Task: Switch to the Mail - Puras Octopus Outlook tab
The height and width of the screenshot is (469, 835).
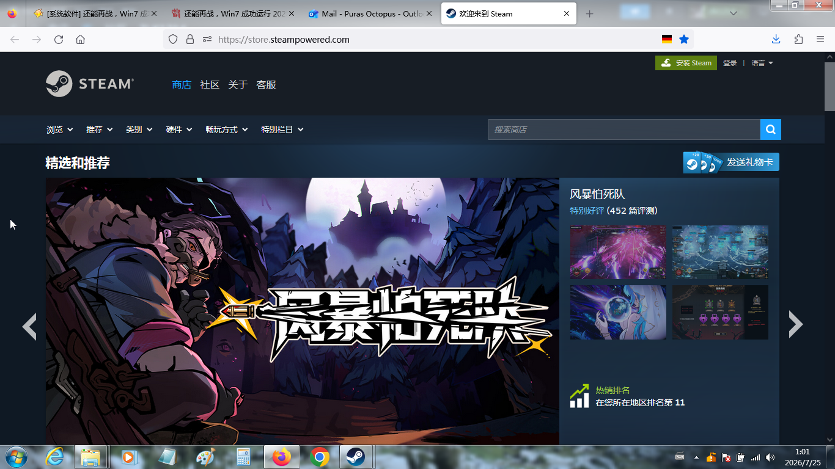Action: (371, 13)
